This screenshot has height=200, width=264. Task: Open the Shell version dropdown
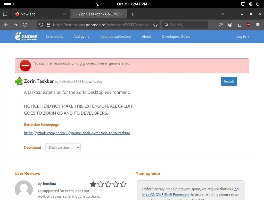(63, 148)
